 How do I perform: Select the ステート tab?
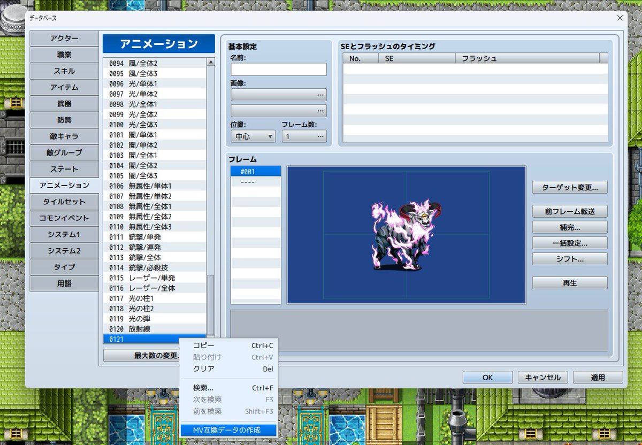coord(64,169)
